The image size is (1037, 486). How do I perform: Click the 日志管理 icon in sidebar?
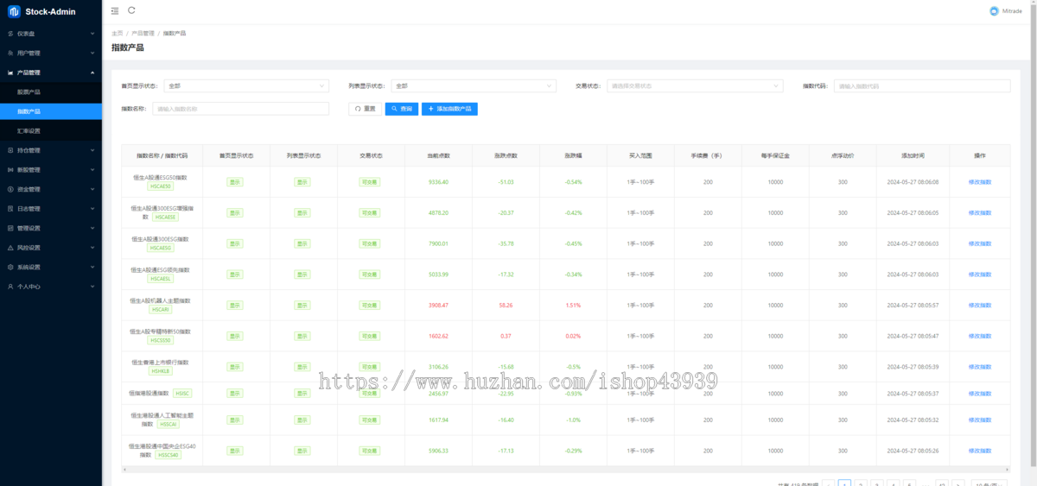(x=10, y=208)
